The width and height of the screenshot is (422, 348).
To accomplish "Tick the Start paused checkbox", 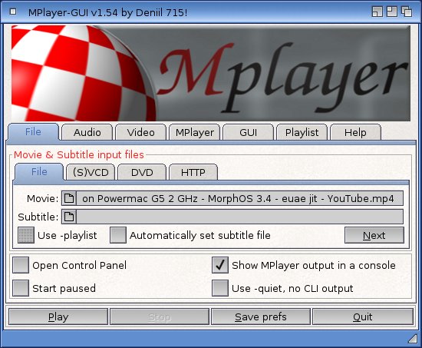I will pyautogui.click(x=21, y=288).
